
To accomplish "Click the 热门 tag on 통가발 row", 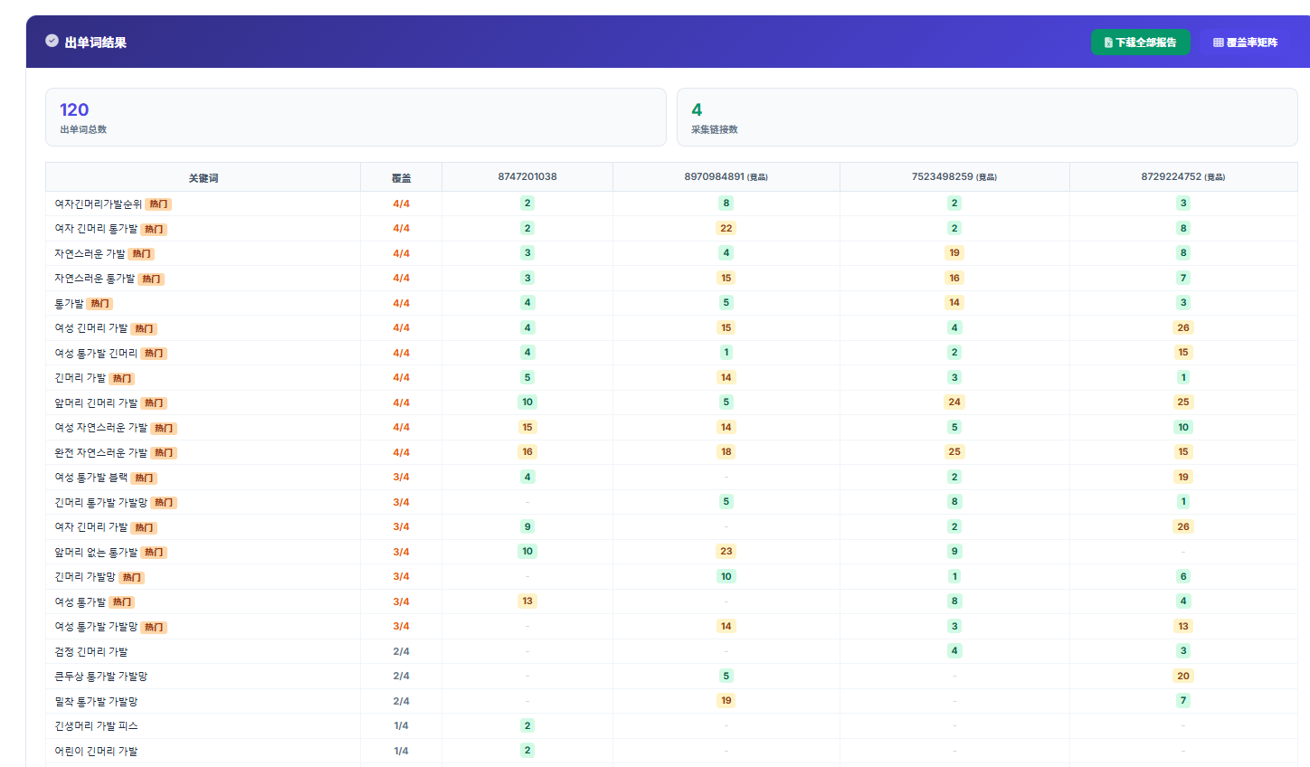I will [100, 304].
